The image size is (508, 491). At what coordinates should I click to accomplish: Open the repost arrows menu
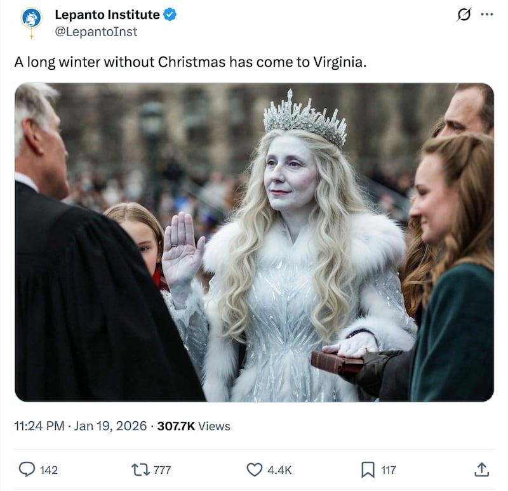pyautogui.click(x=140, y=469)
